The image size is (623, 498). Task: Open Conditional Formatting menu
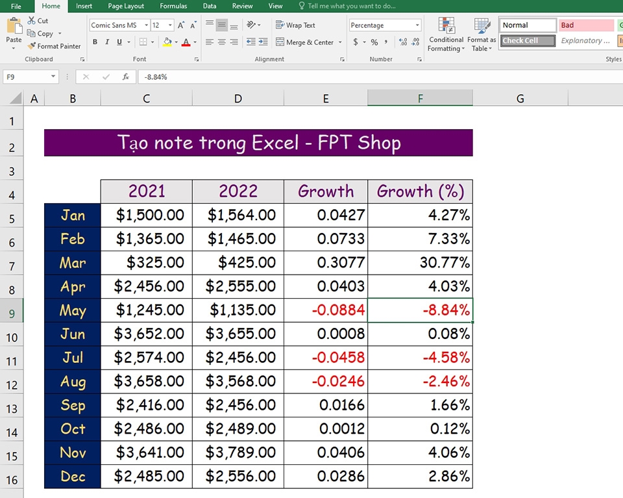coord(446,34)
